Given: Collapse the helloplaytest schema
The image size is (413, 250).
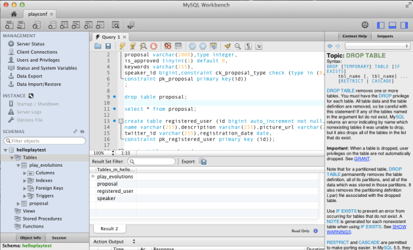Looking at the screenshot, I should 5,150.
